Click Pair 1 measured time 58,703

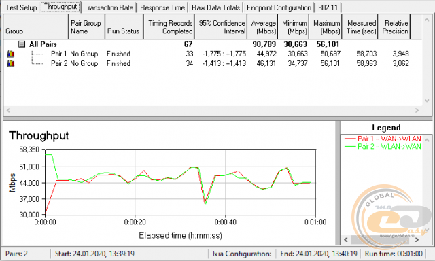coord(366,54)
